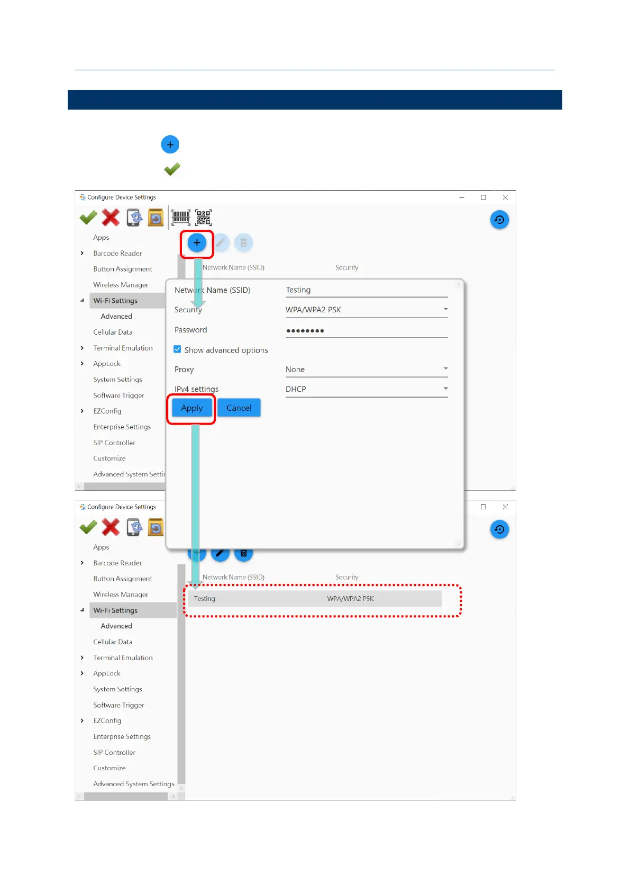The height and width of the screenshot is (891, 630).
Task: Click the 1D barcode icon in upper toolbar
Action: pyautogui.click(x=180, y=218)
